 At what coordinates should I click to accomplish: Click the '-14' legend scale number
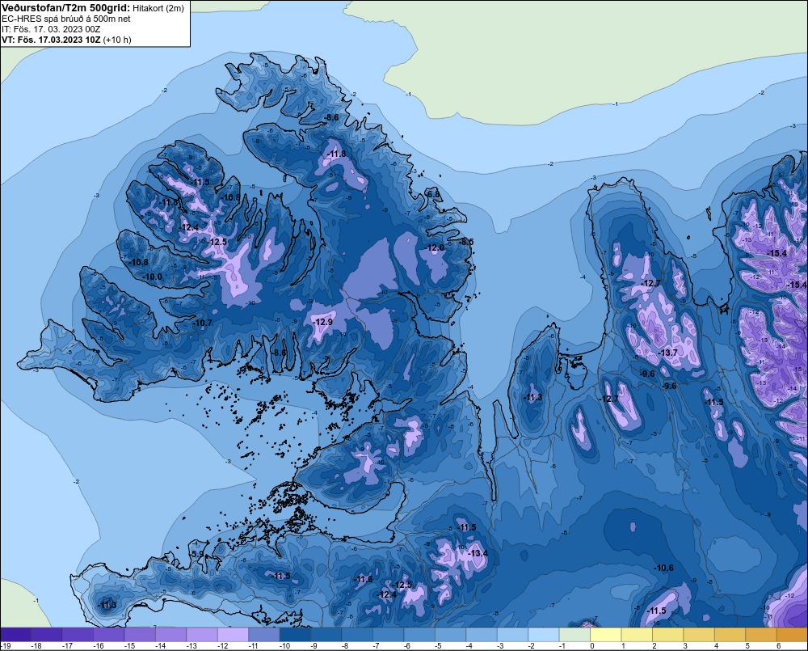tap(160, 646)
